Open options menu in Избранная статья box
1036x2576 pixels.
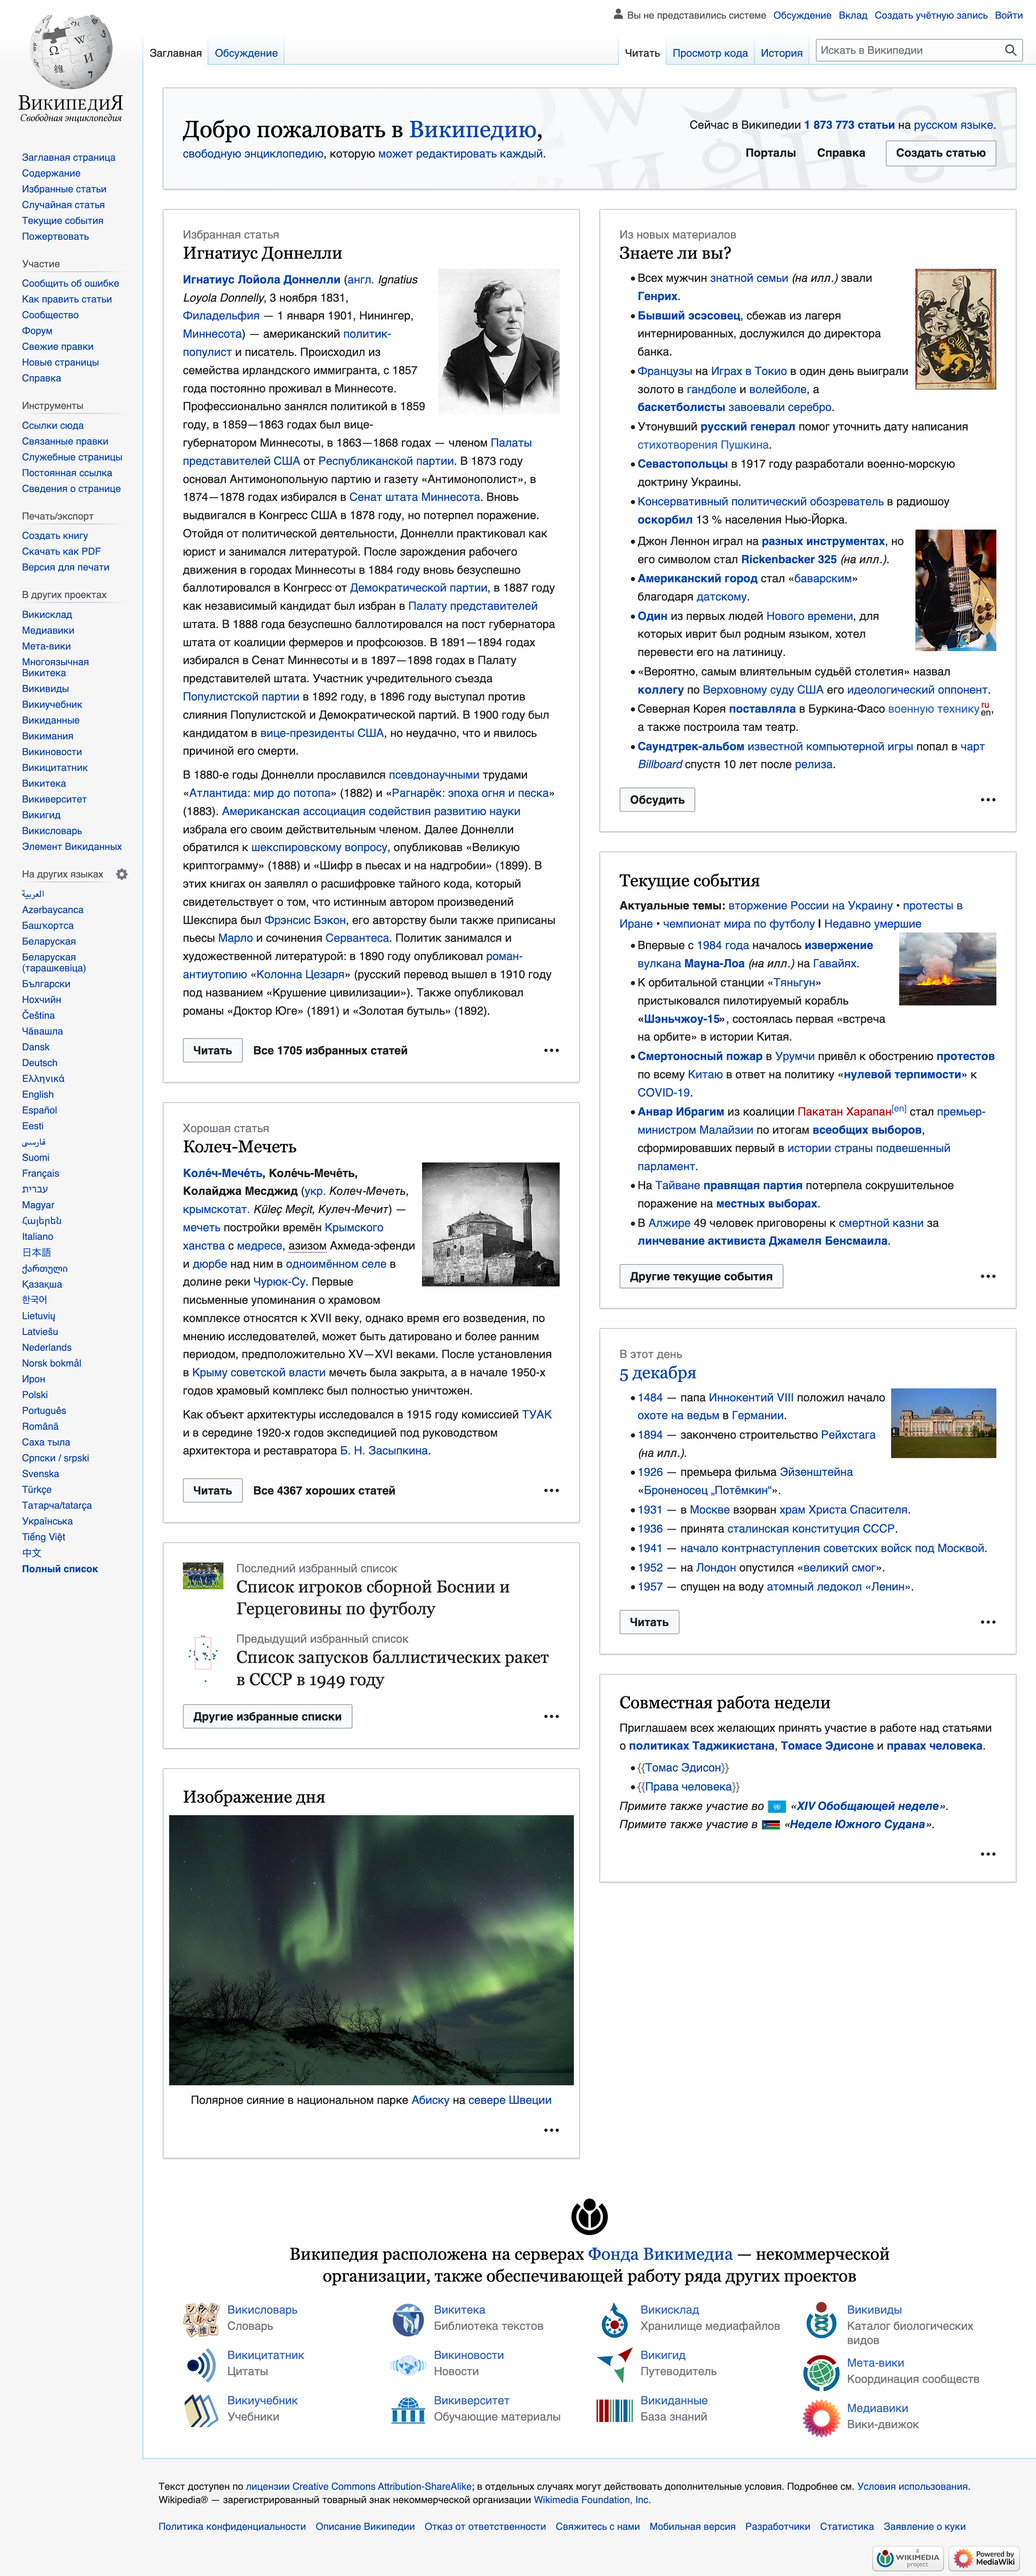point(551,1050)
